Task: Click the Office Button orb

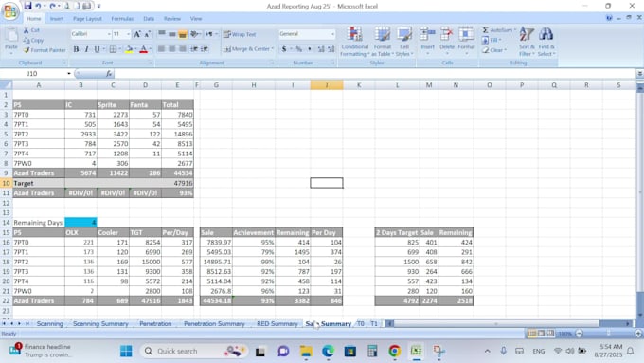Action: pyautogui.click(x=9, y=11)
